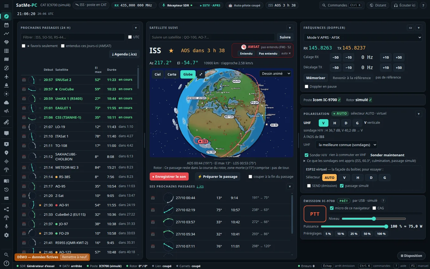Click the Enregistrer le son button
This screenshot has height=269, width=430.
click(169, 177)
